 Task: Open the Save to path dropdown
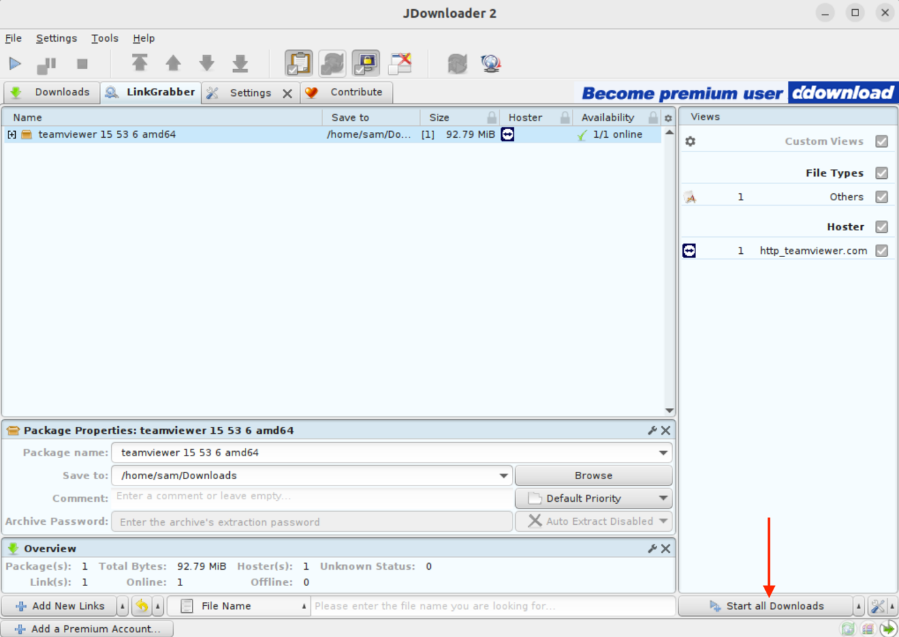[503, 476]
